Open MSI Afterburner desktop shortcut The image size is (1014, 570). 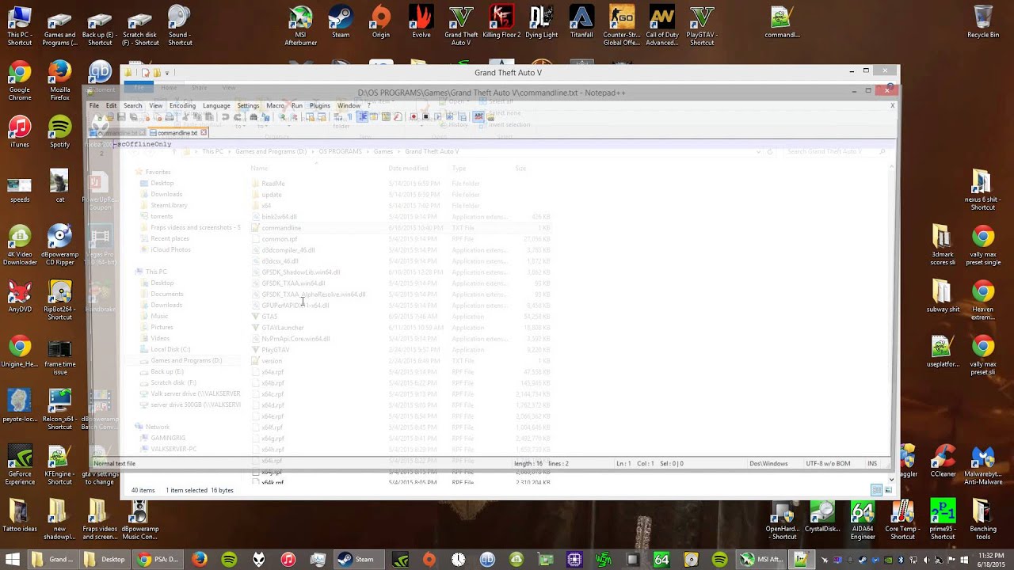300,26
